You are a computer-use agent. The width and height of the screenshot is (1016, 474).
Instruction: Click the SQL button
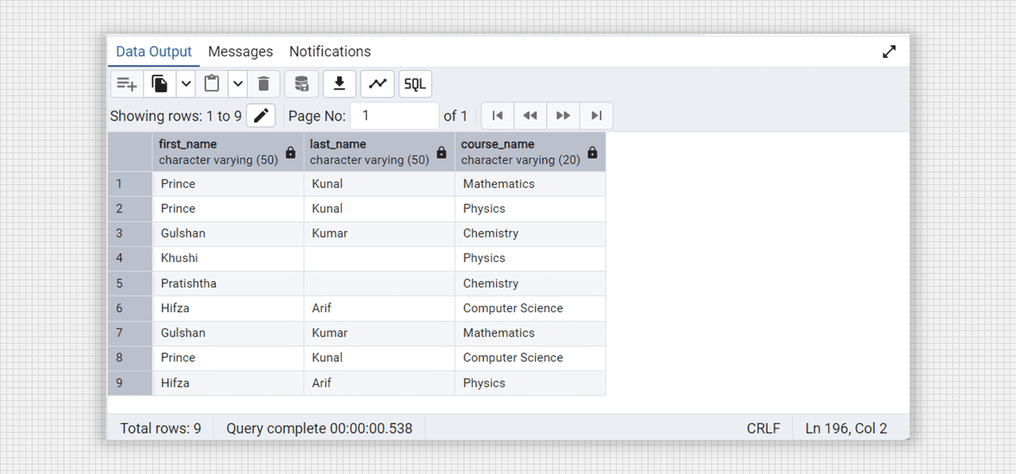click(415, 83)
